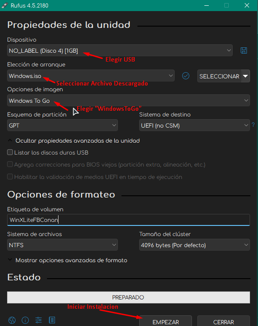The width and height of the screenshot is (258, 326).
Task: Open the GPT partition scheme dropdown
Action: pyautogui.click(x=63, y=125)
